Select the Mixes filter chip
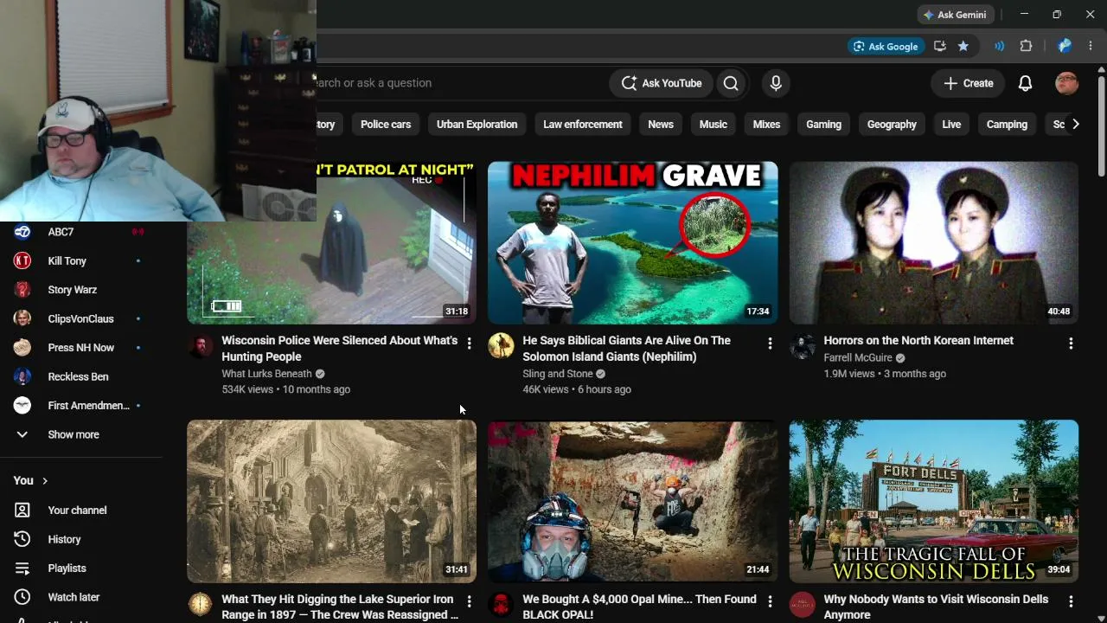1107x623 pixels. 766,125
